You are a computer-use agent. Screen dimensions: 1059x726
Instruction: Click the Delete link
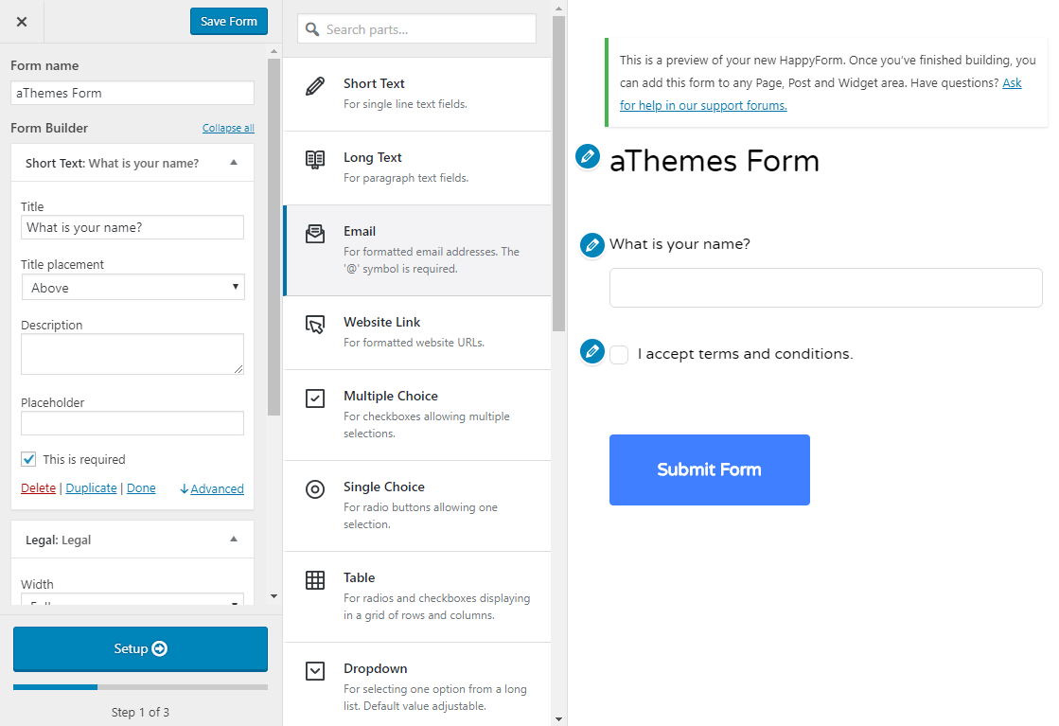tap(38, 488)
